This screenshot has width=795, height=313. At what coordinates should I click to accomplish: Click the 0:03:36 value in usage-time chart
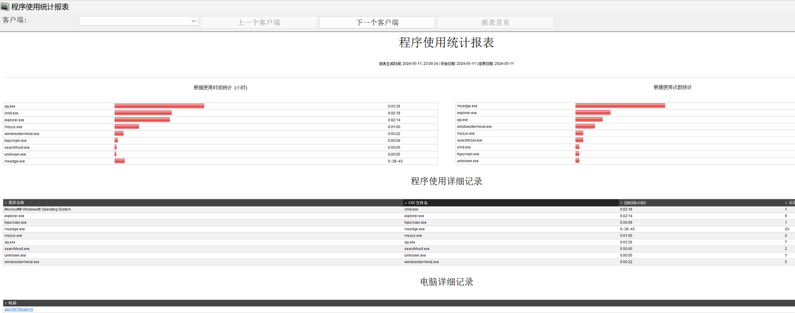394,106
